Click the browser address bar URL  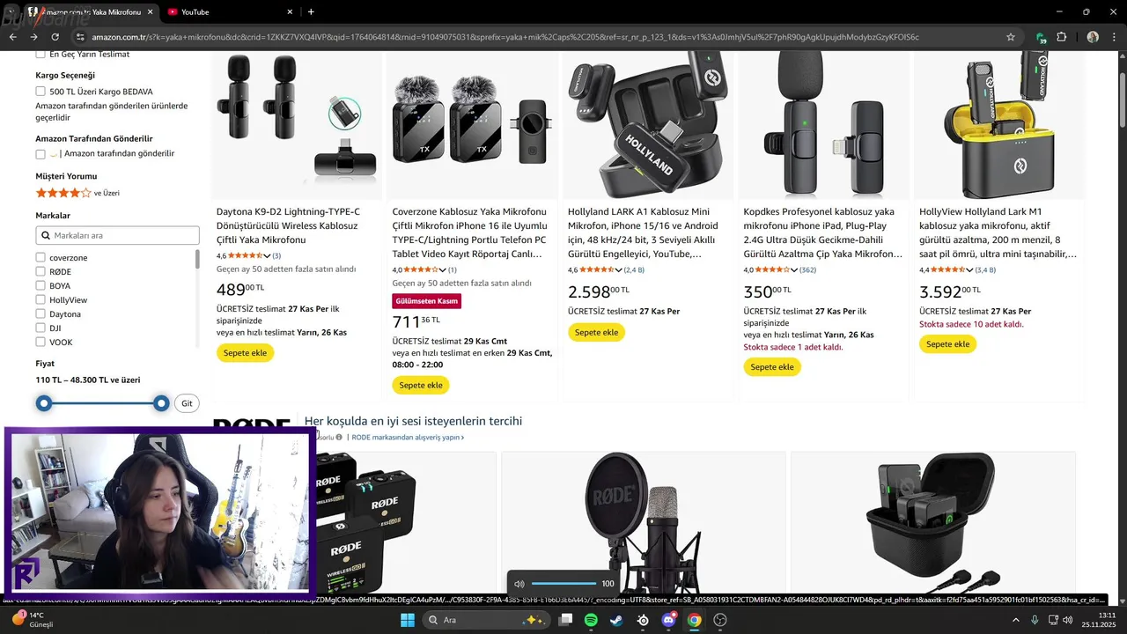point(505,37)
